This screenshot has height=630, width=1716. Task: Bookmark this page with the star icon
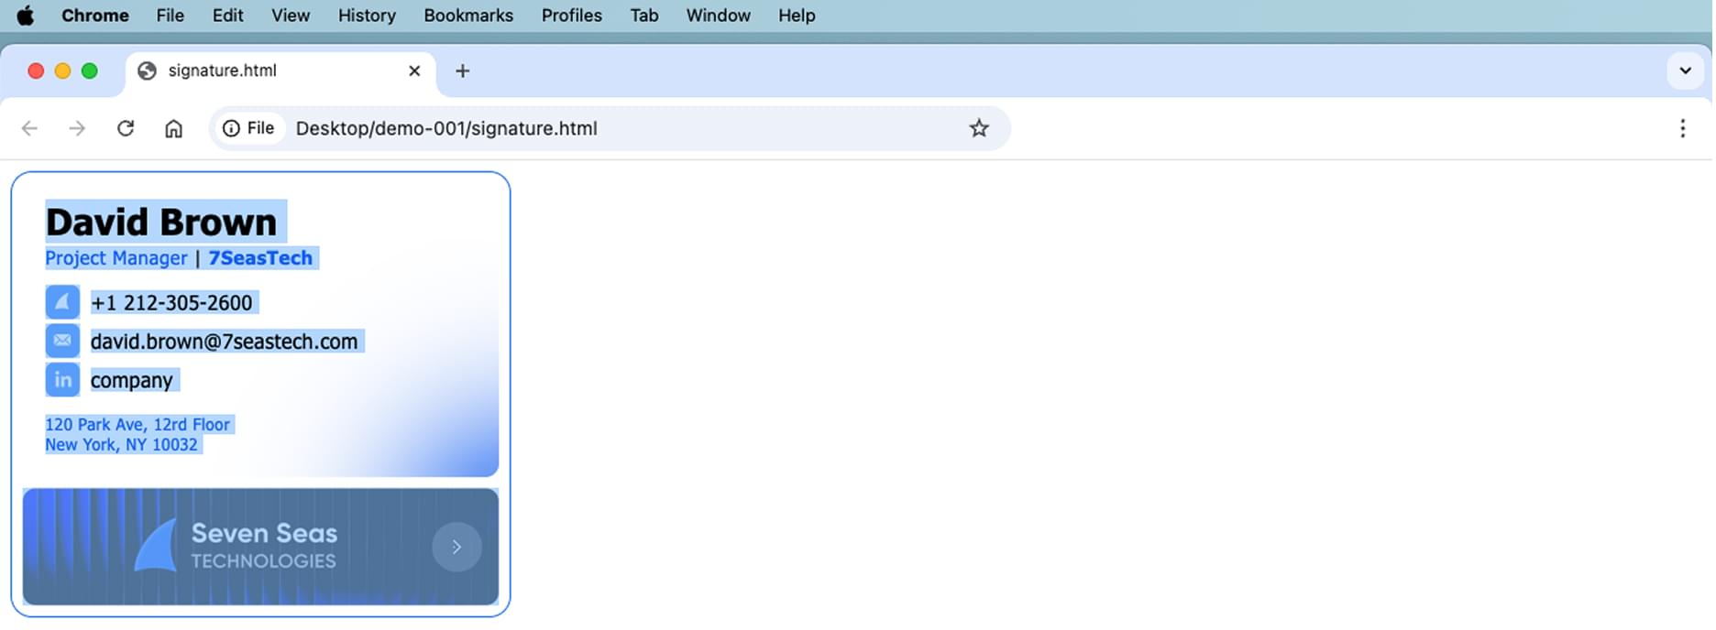point(979,128)
